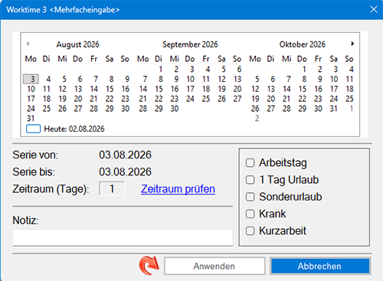Viewport: 383px width, 281px height.
Task: Click the Serie von date 03.08.2026
Action: pos(126,155)
